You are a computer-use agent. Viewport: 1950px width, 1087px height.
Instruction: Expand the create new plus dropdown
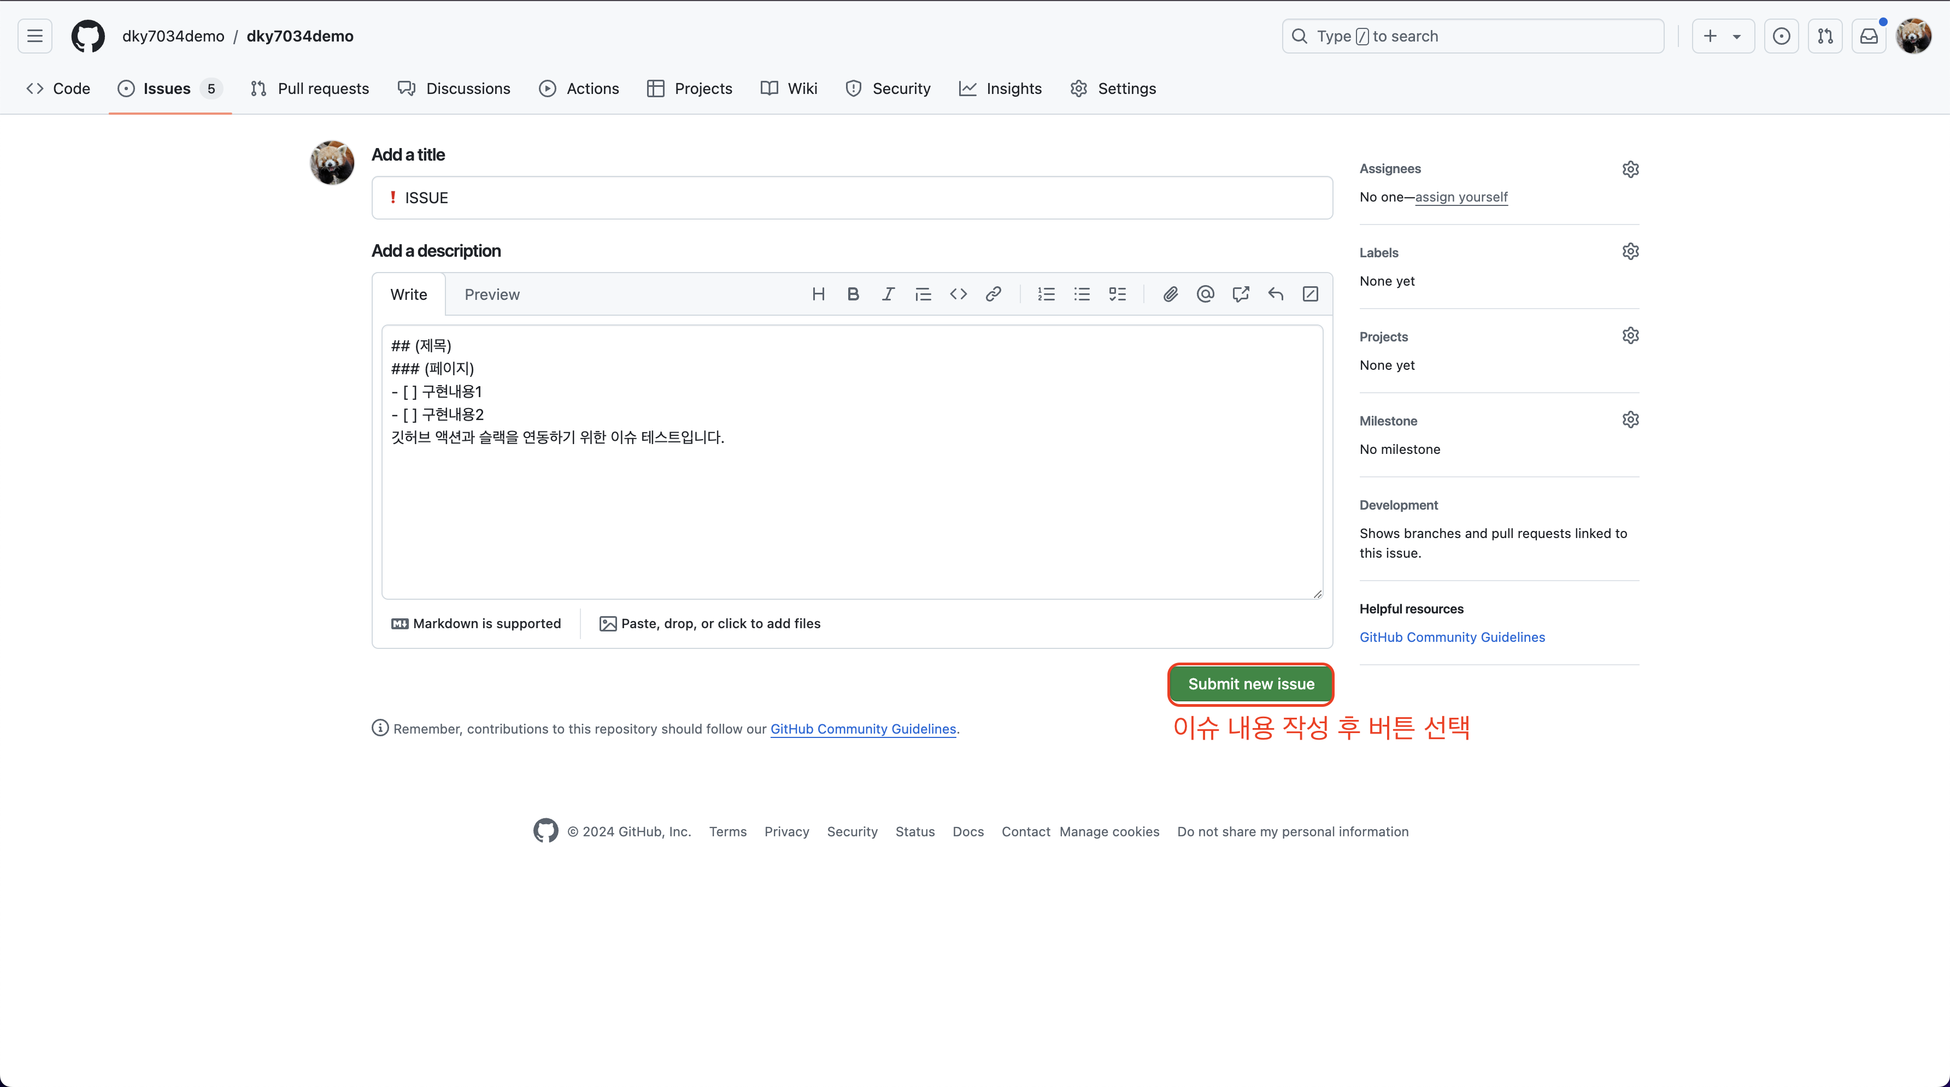[1722, 36]
